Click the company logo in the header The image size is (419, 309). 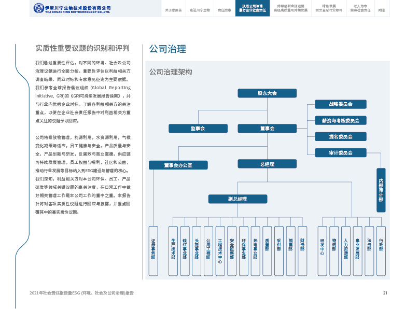point(73,9)
